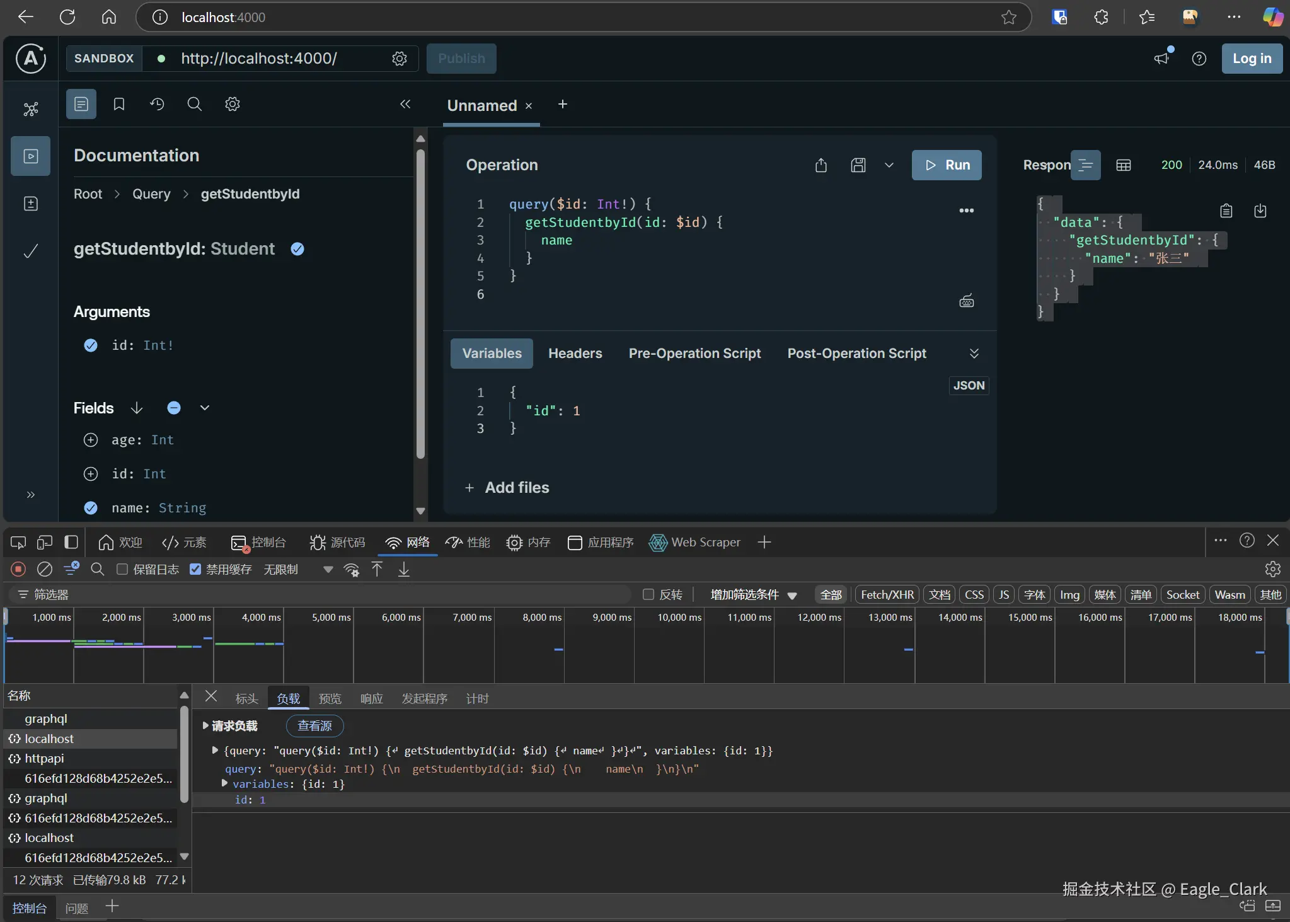Image resolution: width=1290 pixels, height=922 pixels.
Task: Switch to the Headers tab
Action: 575,354
